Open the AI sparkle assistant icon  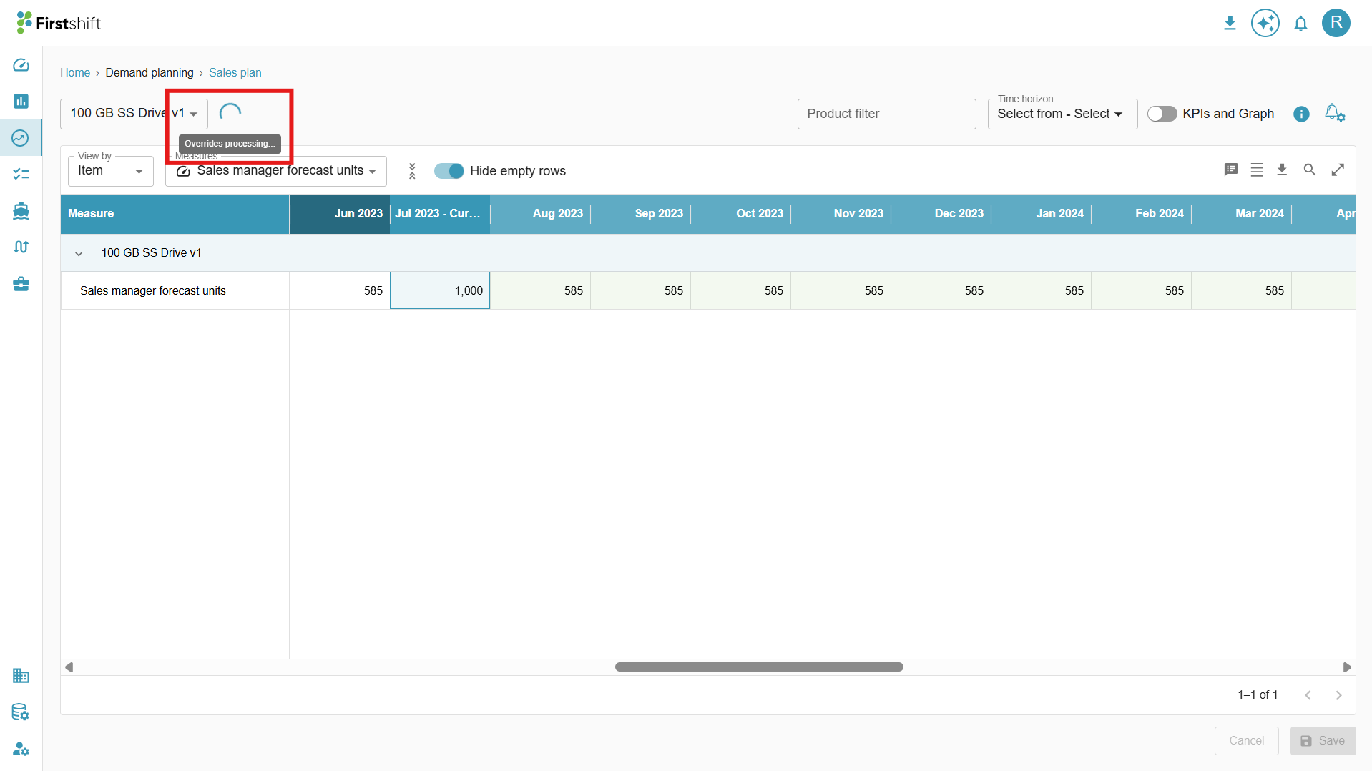tap(1265, 24)
